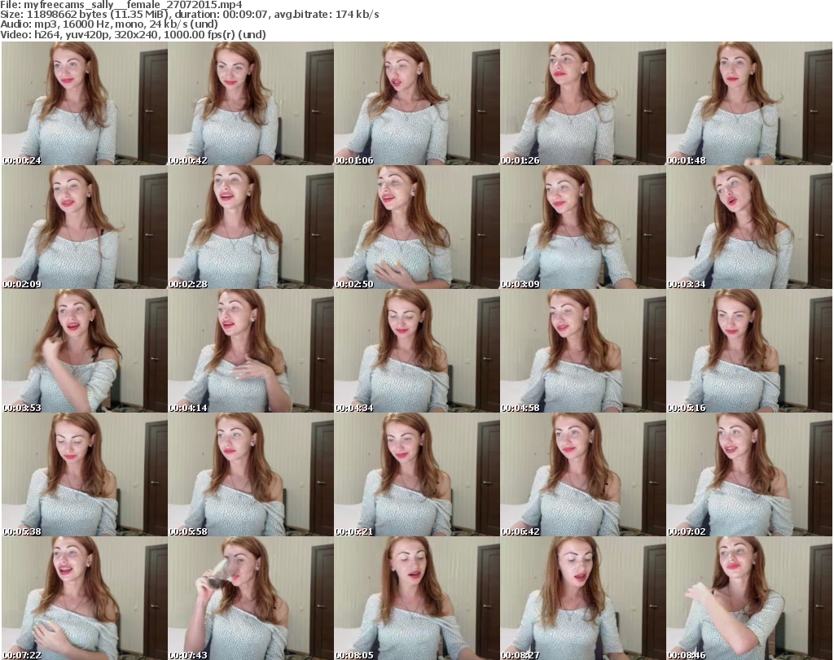Click the Audio mp3 info line

tap(109, 24)
